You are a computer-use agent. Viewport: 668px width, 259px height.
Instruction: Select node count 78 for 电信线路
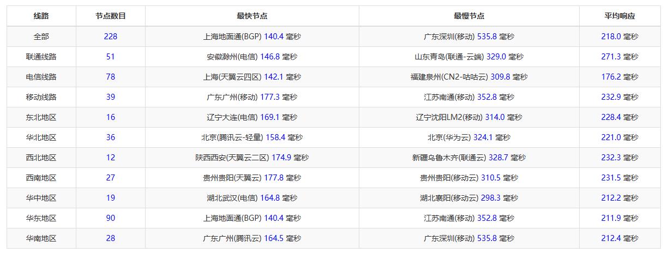click(x=110, y=77)
